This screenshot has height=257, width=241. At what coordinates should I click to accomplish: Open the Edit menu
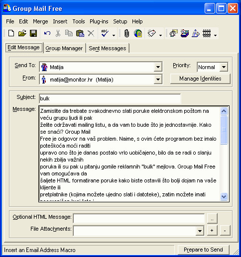(x=23, y=21)
